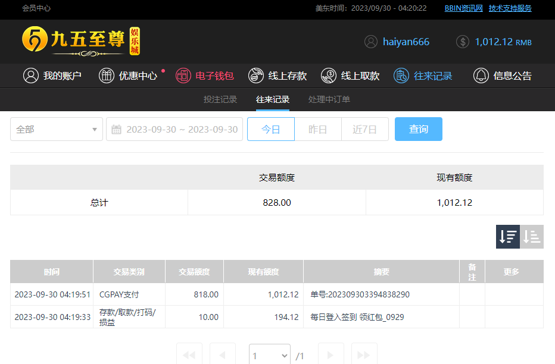The image size is (555, 364).
Task: Click the 总计 summary row label
Action: pos(99,202)
